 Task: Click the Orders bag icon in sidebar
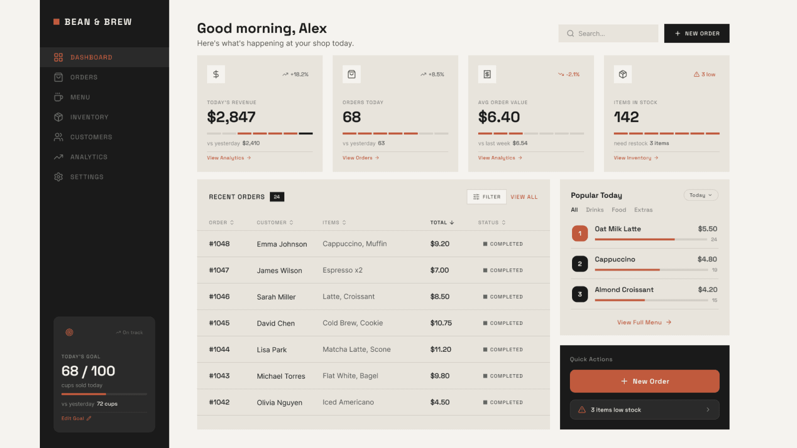click(59, 77)
